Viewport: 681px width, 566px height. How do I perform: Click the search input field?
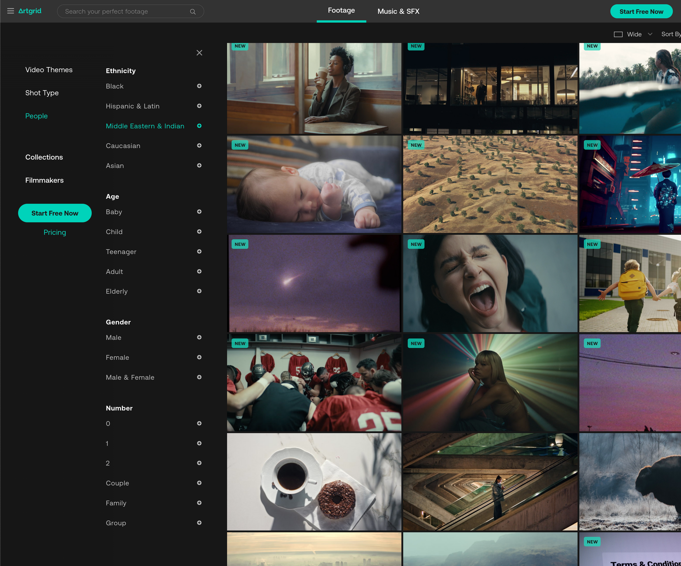coord(131,11)
